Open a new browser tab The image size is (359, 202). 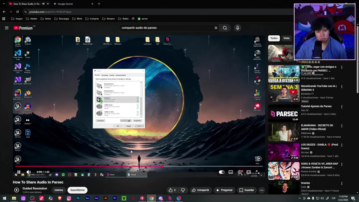click(99, 4)
